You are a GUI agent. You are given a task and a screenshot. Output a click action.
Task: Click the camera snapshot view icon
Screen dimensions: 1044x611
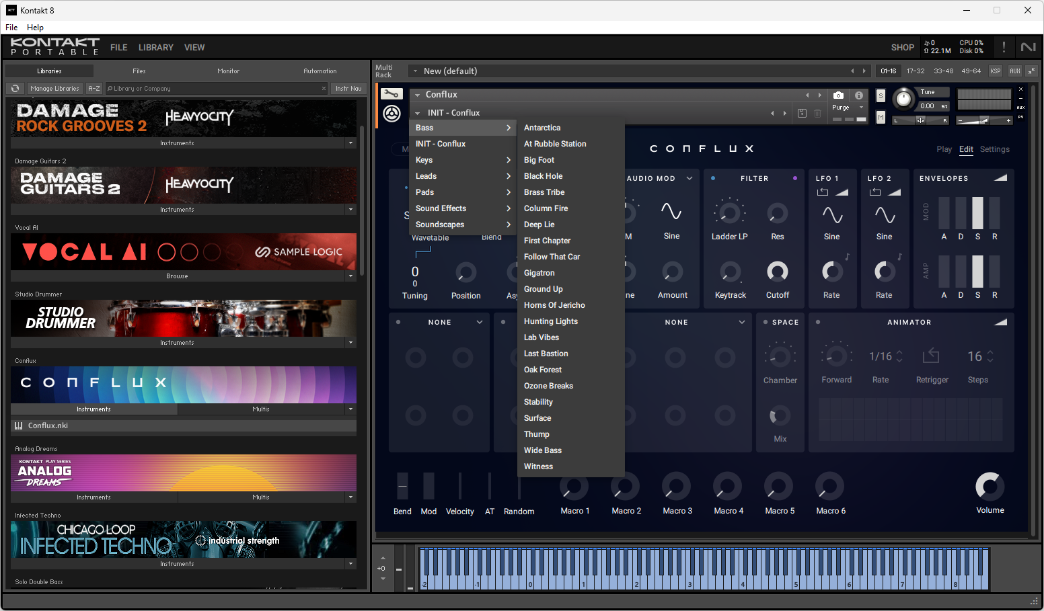838,95
